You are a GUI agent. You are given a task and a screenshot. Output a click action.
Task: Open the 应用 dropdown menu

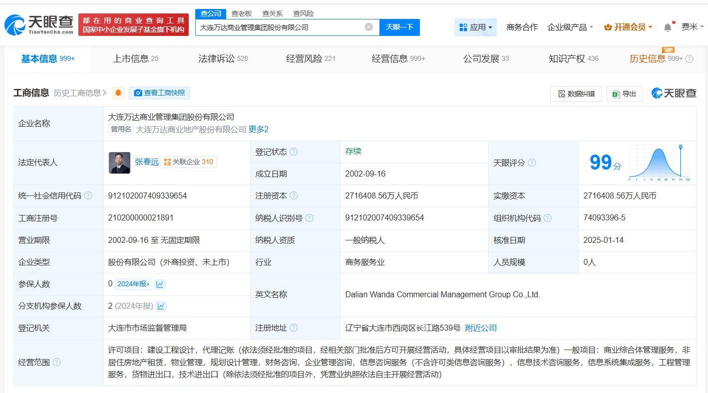[475, 27]
